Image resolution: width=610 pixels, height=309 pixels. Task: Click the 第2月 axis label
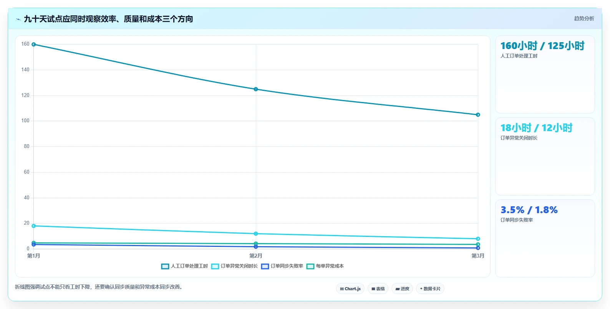[256, 256]
